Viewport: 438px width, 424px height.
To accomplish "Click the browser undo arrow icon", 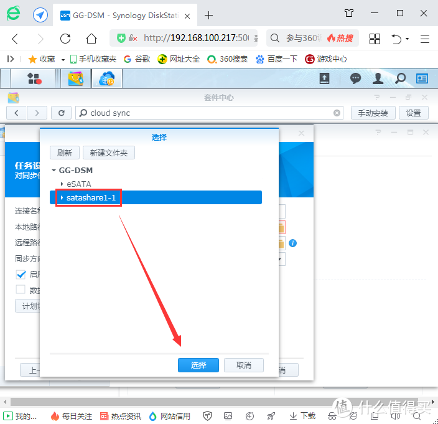I will (x=396, y=39).
